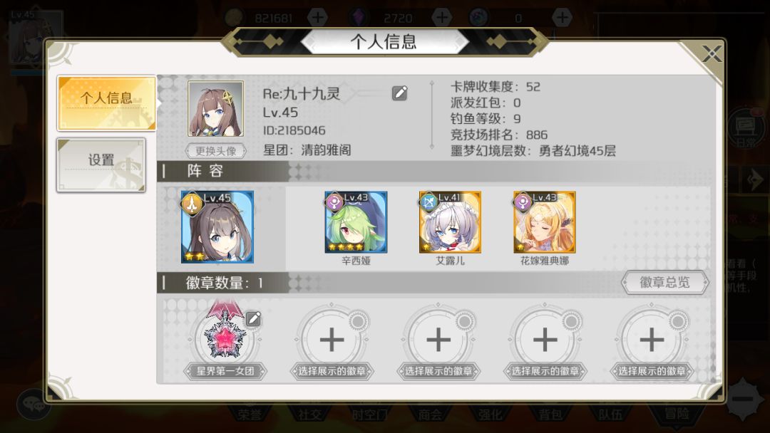Open the 徽章总览 button

(665, 283)
